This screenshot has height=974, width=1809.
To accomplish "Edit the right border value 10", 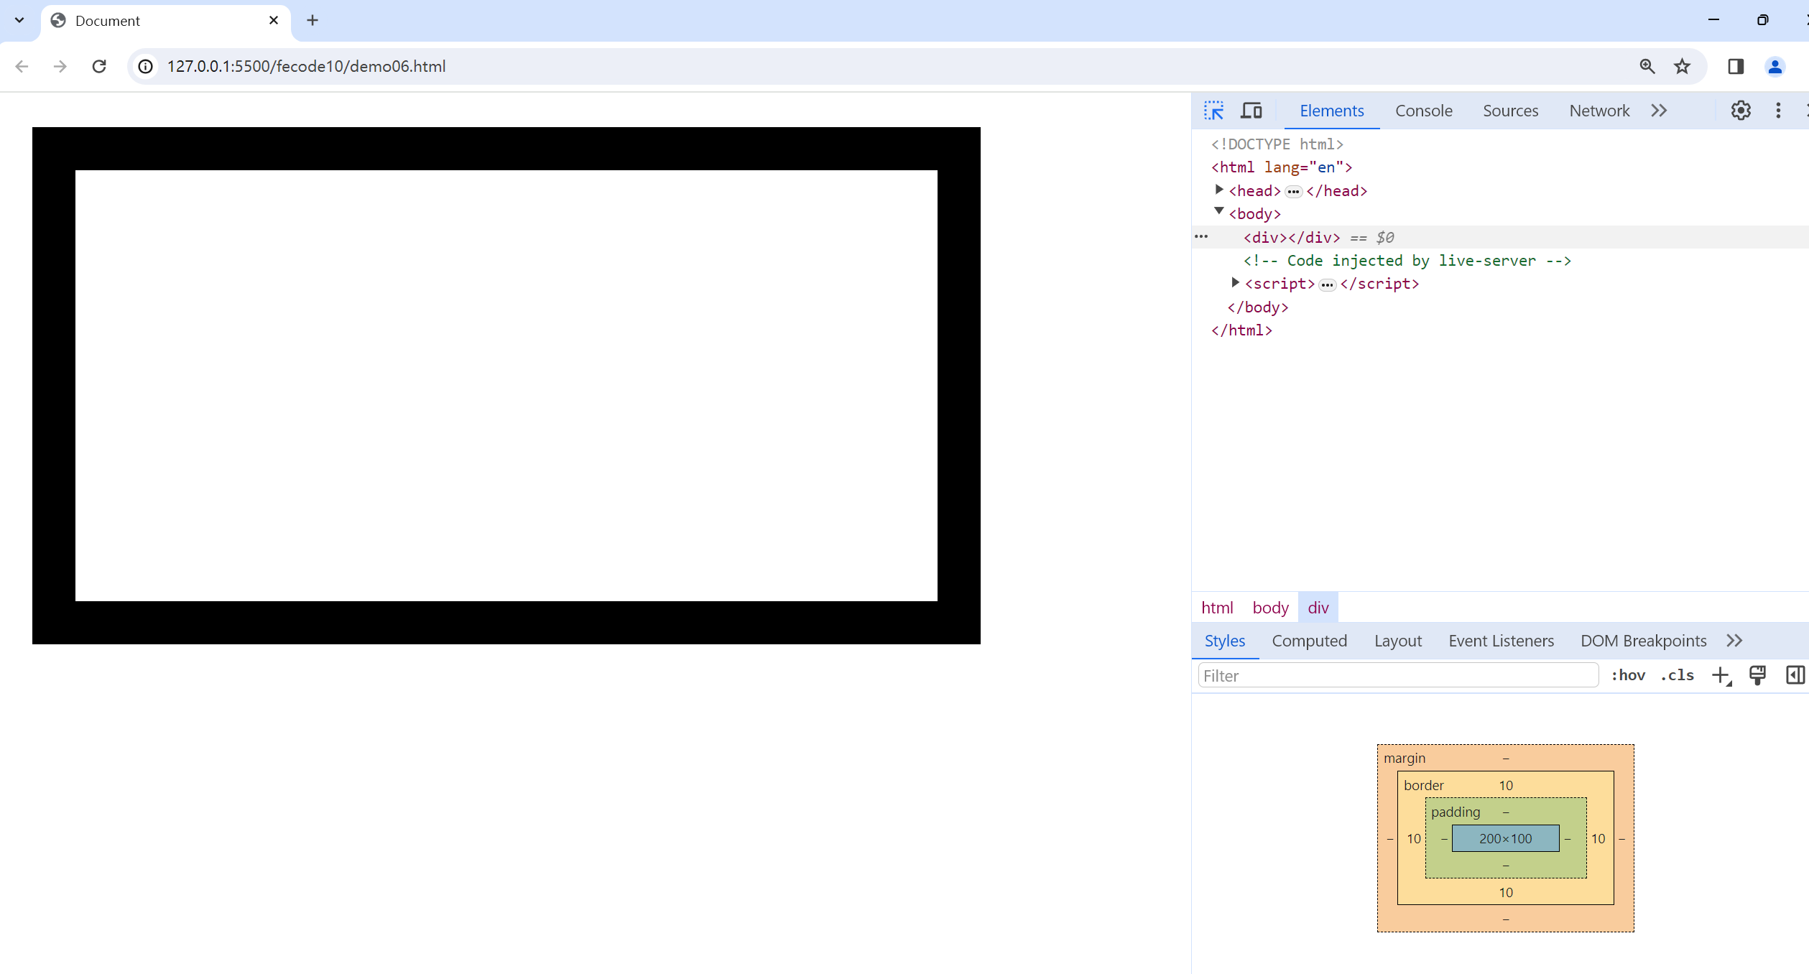I will (x=1598, y=838).
